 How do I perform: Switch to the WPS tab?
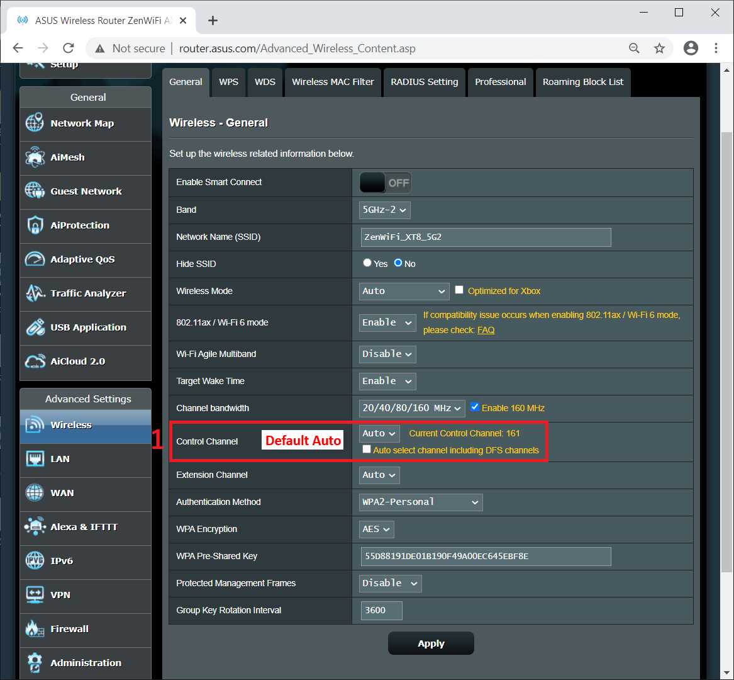point(228,82)
